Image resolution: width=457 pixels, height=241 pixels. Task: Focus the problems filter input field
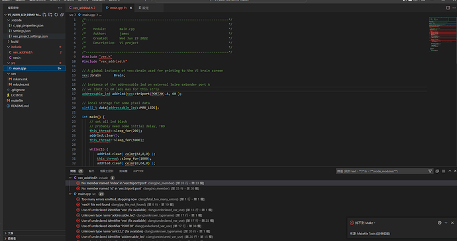pyautogui.click(x=381, y=171)
